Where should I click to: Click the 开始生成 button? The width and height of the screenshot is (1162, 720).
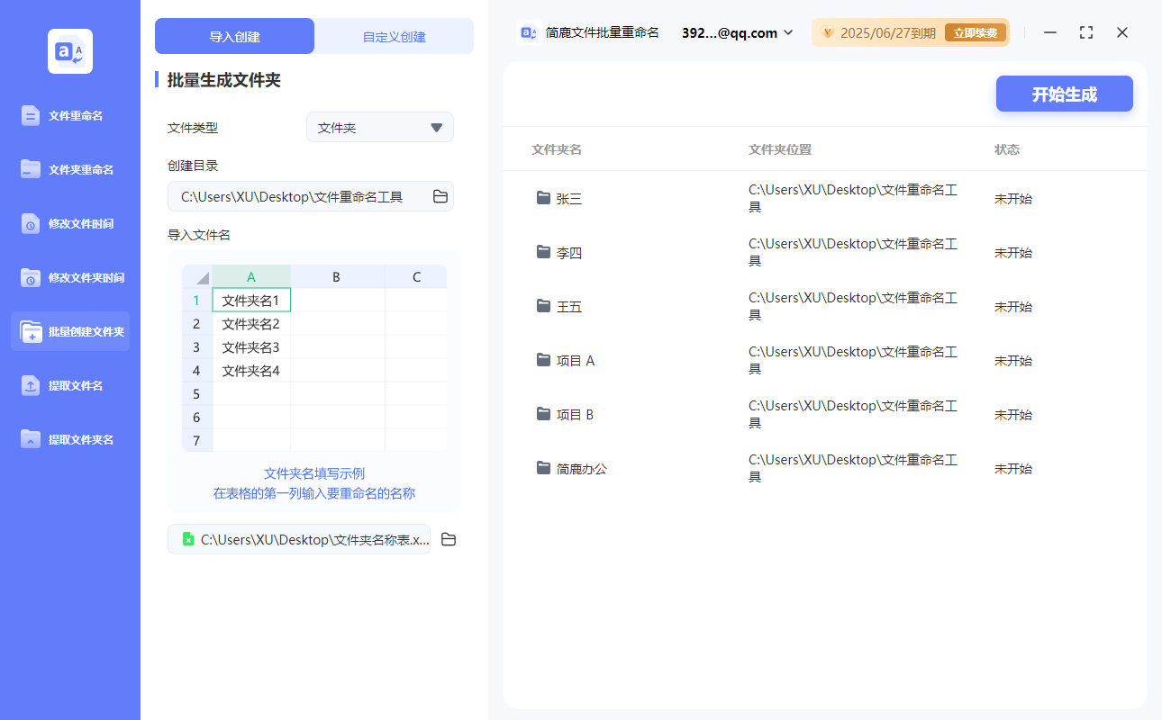1064,94
